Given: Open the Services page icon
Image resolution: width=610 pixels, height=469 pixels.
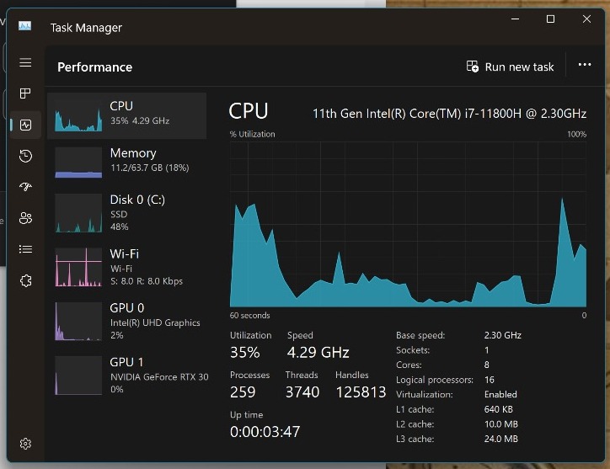Looking at the screenshot, I should (x=25, y=280).
